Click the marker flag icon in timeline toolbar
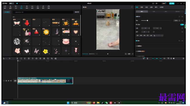190x106 pixels. point(33,59)
